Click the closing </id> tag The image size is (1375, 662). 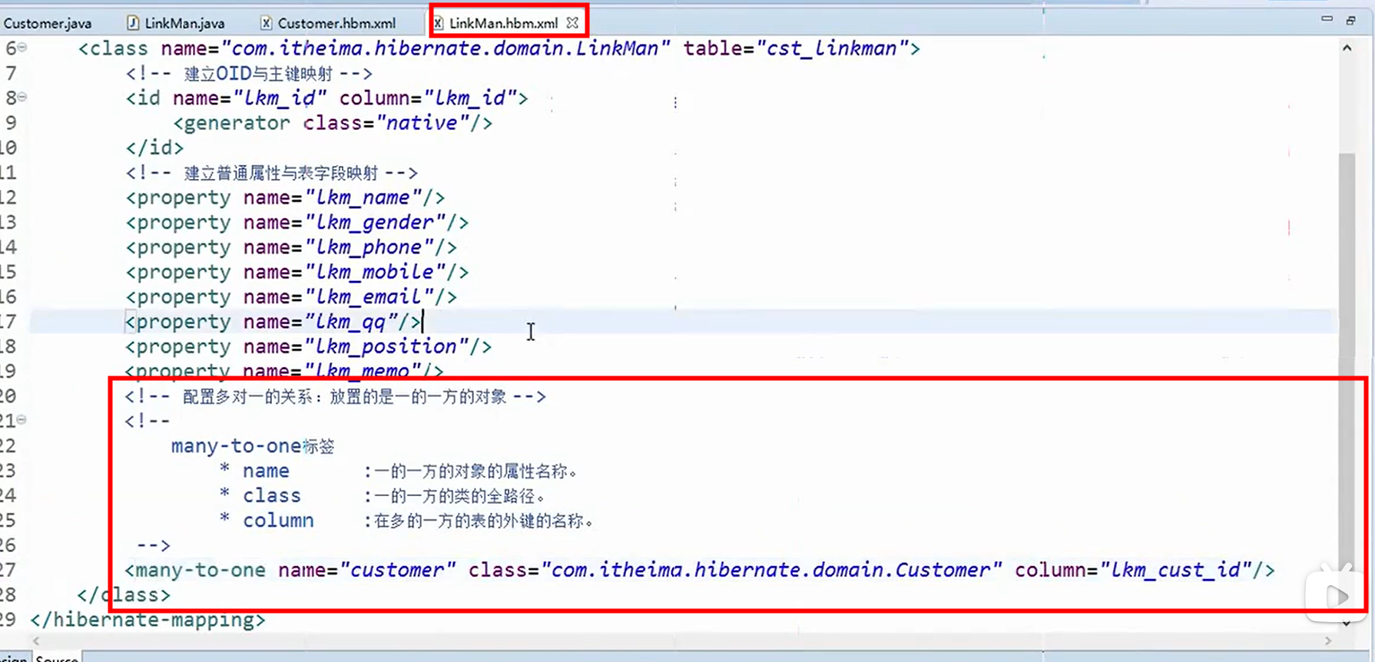pos(154,147)
